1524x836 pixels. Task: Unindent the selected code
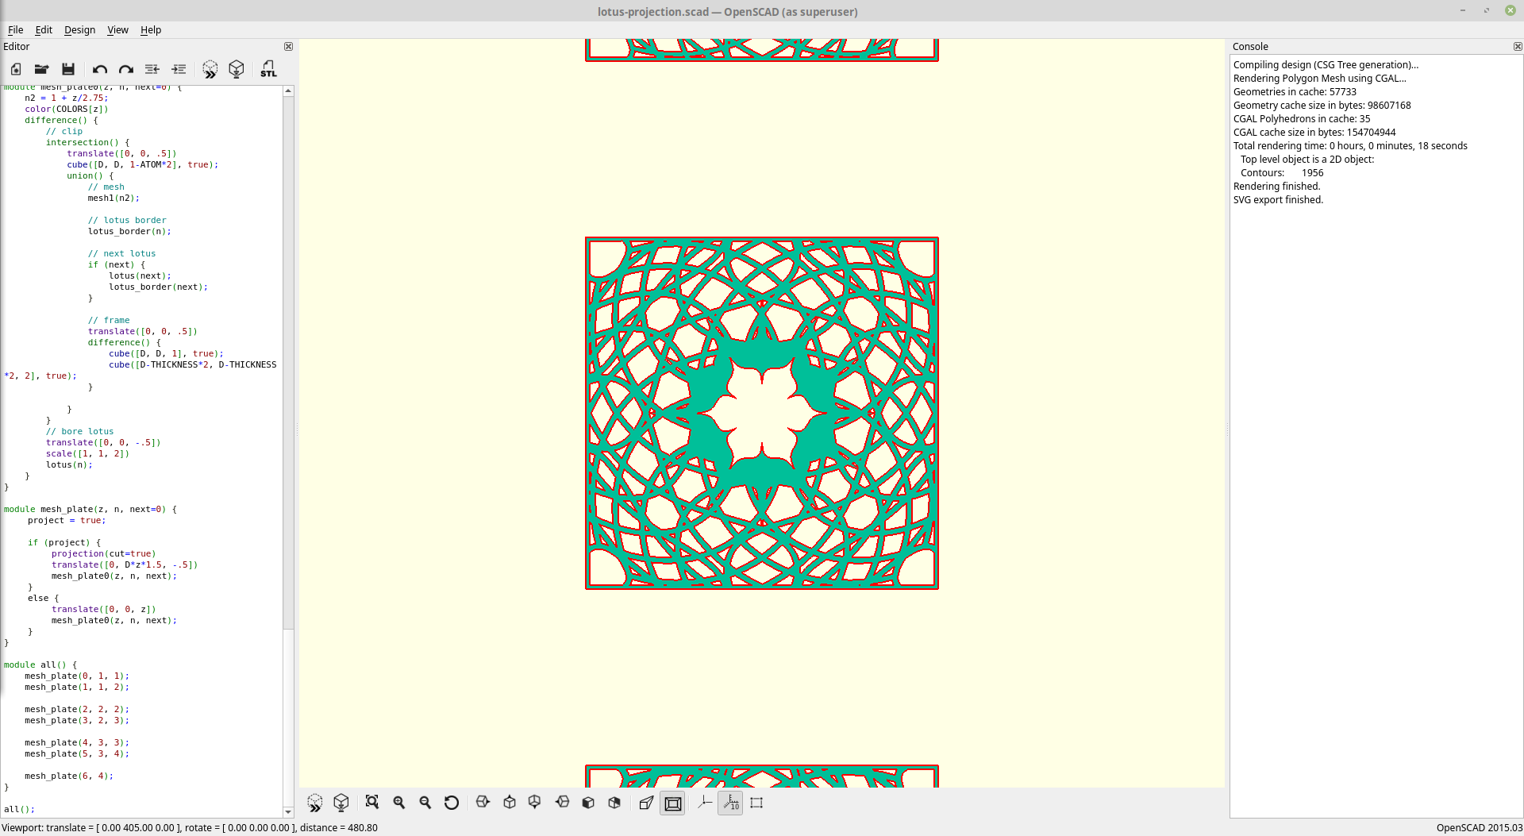pos(152,69)
